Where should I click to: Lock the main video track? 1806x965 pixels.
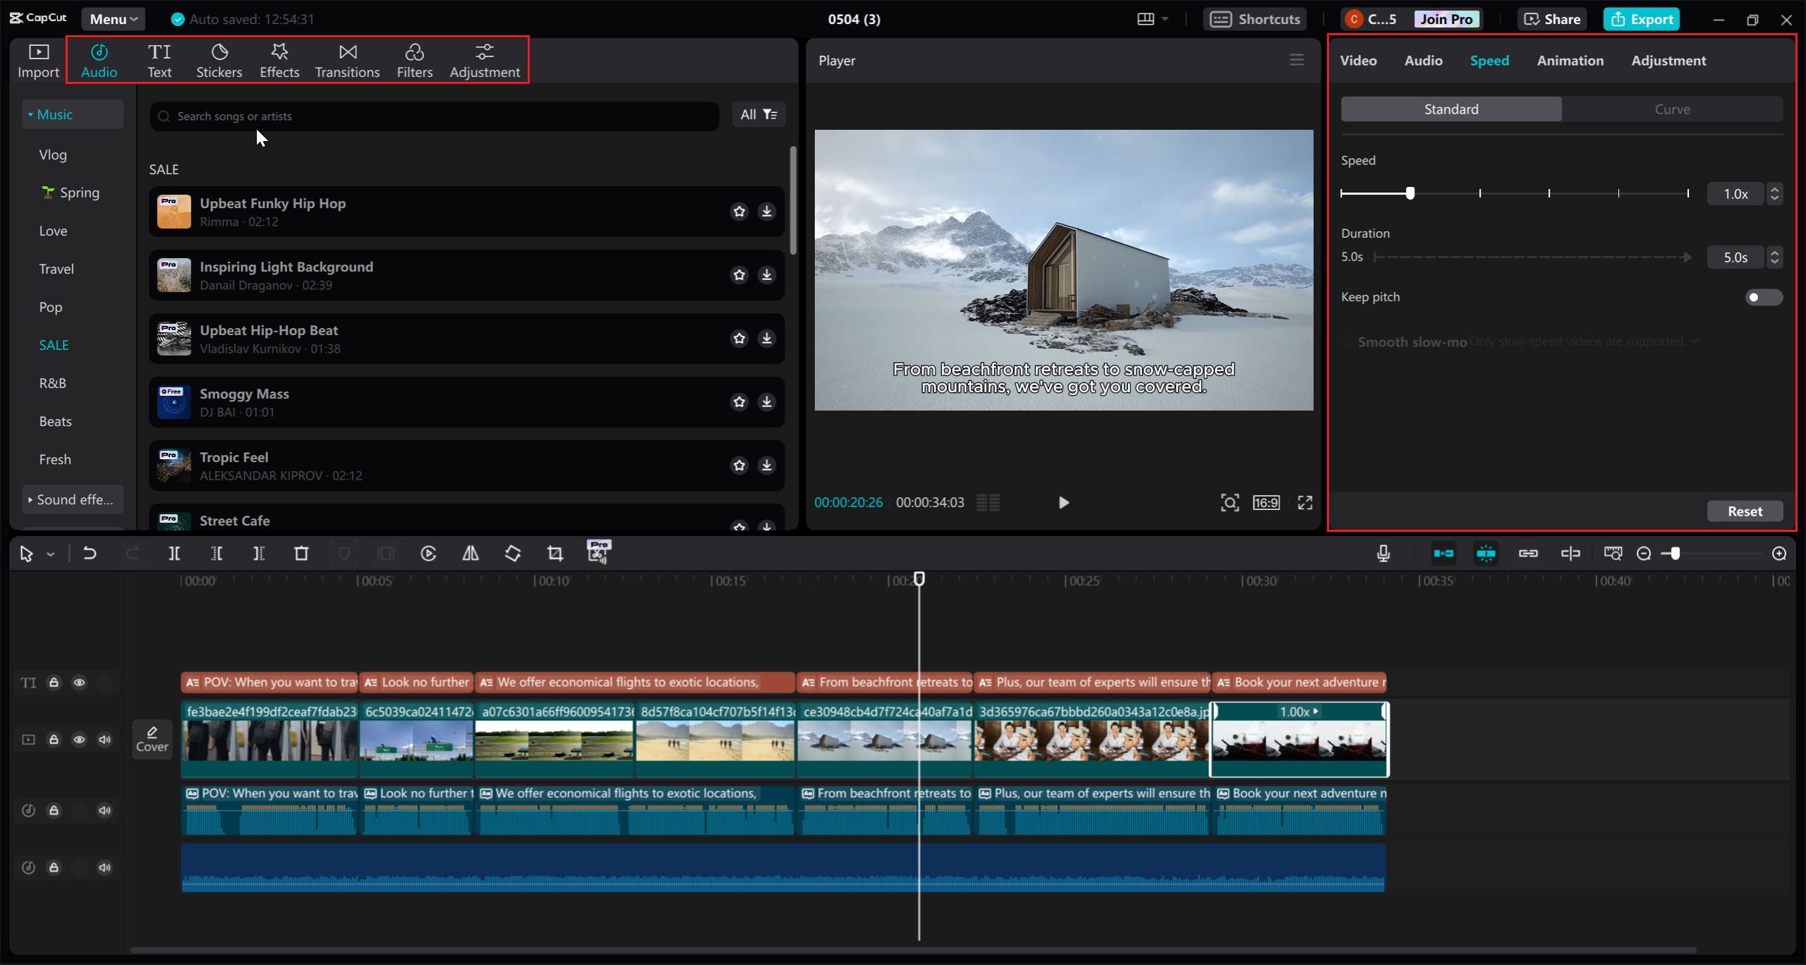[x=54, y=739]
